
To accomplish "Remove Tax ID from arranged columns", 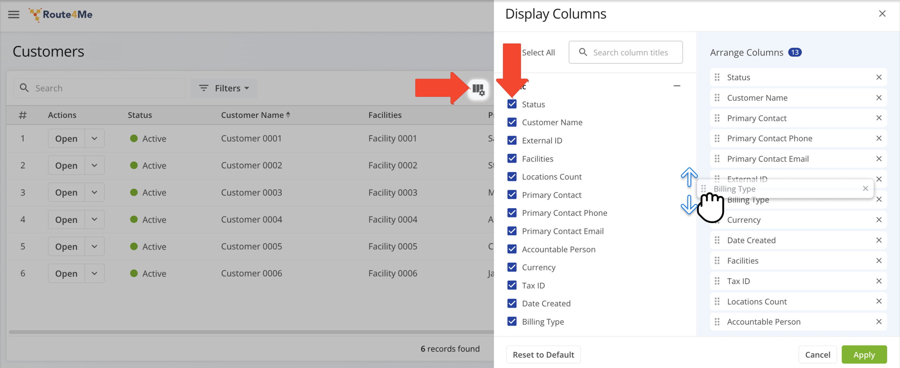I will coord(879,281).
